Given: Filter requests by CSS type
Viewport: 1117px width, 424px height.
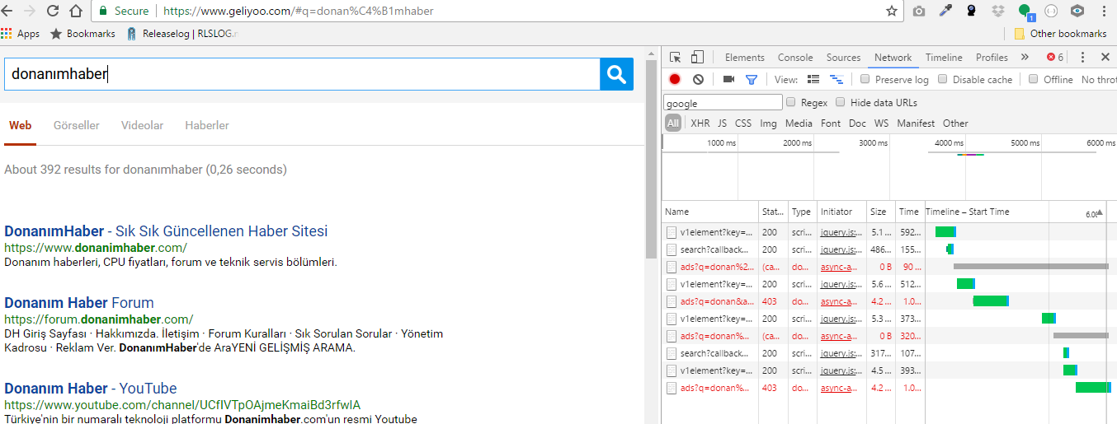Looking at the screenshot, I should click(x=743, y=123).
